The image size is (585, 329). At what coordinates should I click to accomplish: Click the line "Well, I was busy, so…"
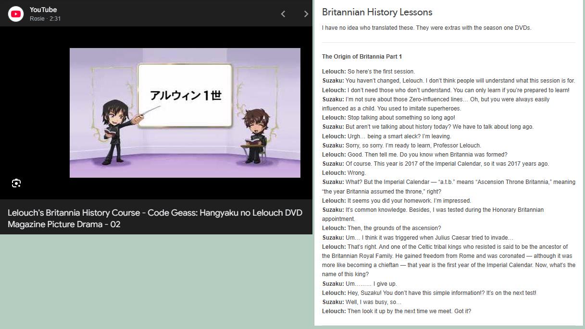tap(373, 302)
